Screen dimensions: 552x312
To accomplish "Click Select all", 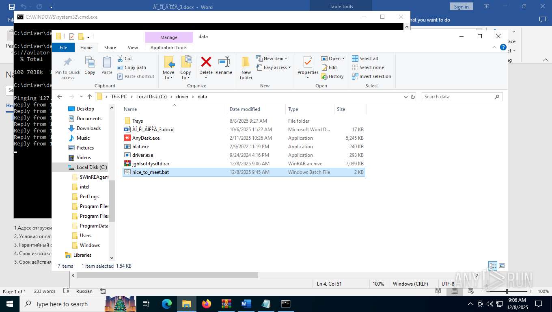I will (x=365, y=58).
